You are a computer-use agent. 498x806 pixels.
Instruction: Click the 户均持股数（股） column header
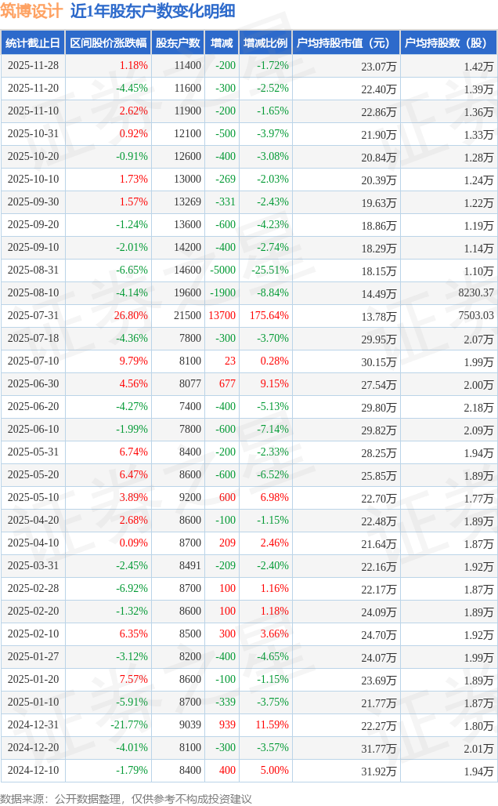(x=448, y=43)
